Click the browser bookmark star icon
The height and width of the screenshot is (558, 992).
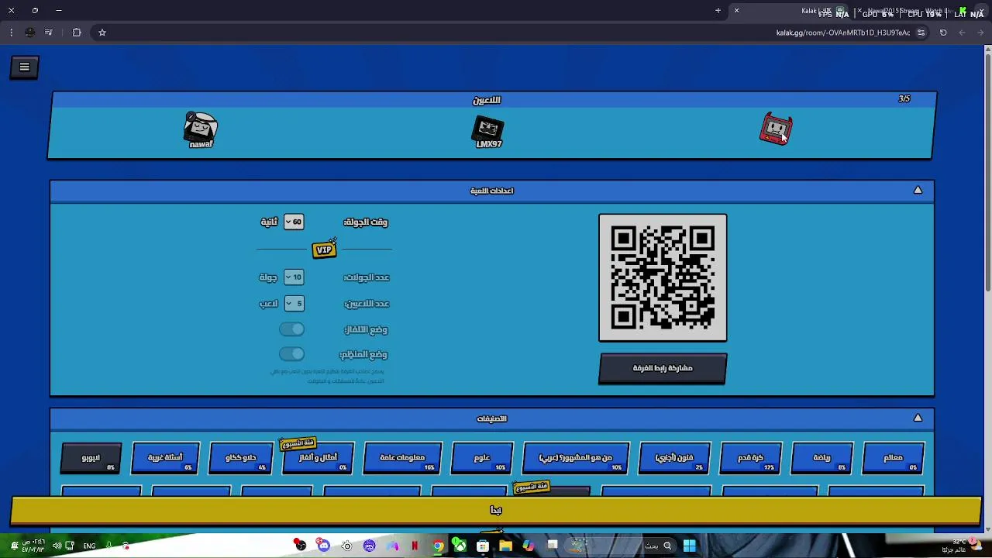(102, 33)
